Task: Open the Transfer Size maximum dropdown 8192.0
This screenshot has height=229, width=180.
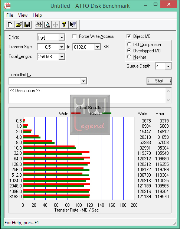Action: pyautogui.click(x=97, y=47)
